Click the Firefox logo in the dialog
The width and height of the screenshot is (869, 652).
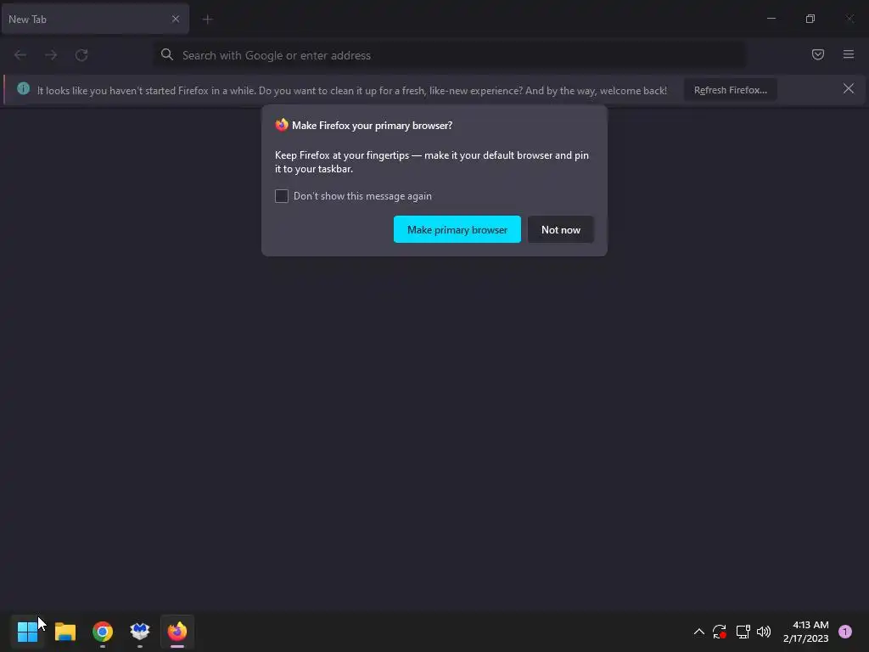tap(282, 125)
